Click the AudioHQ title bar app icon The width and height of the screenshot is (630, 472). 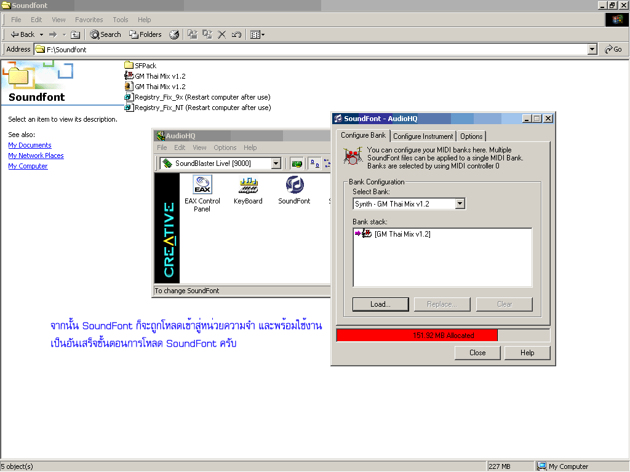[161, 136]
